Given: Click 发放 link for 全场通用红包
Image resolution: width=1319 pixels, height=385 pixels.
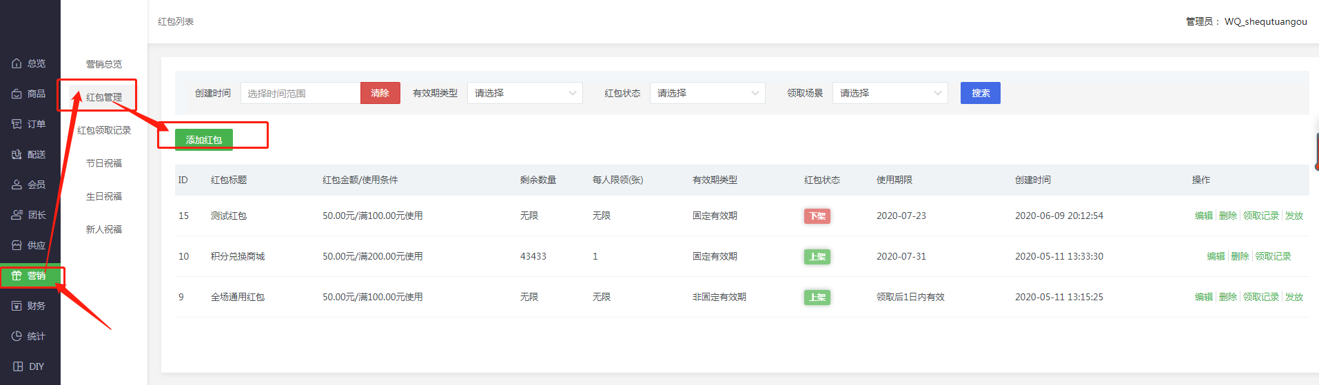Looking at the screenshot, I should point(1294,297).
